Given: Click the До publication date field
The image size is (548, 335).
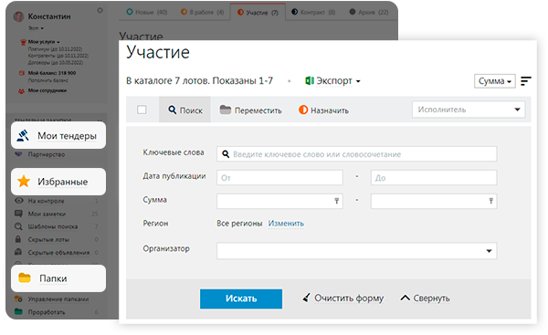Looking at the screenshot, I should click(434, 177).
